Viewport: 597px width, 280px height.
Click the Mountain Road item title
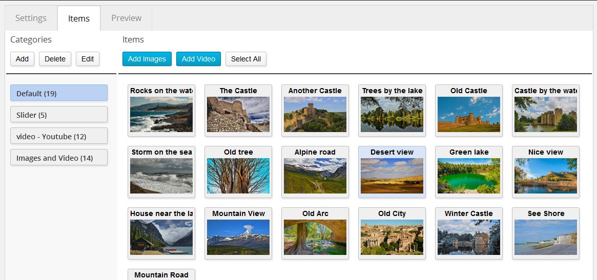(161, 275)
